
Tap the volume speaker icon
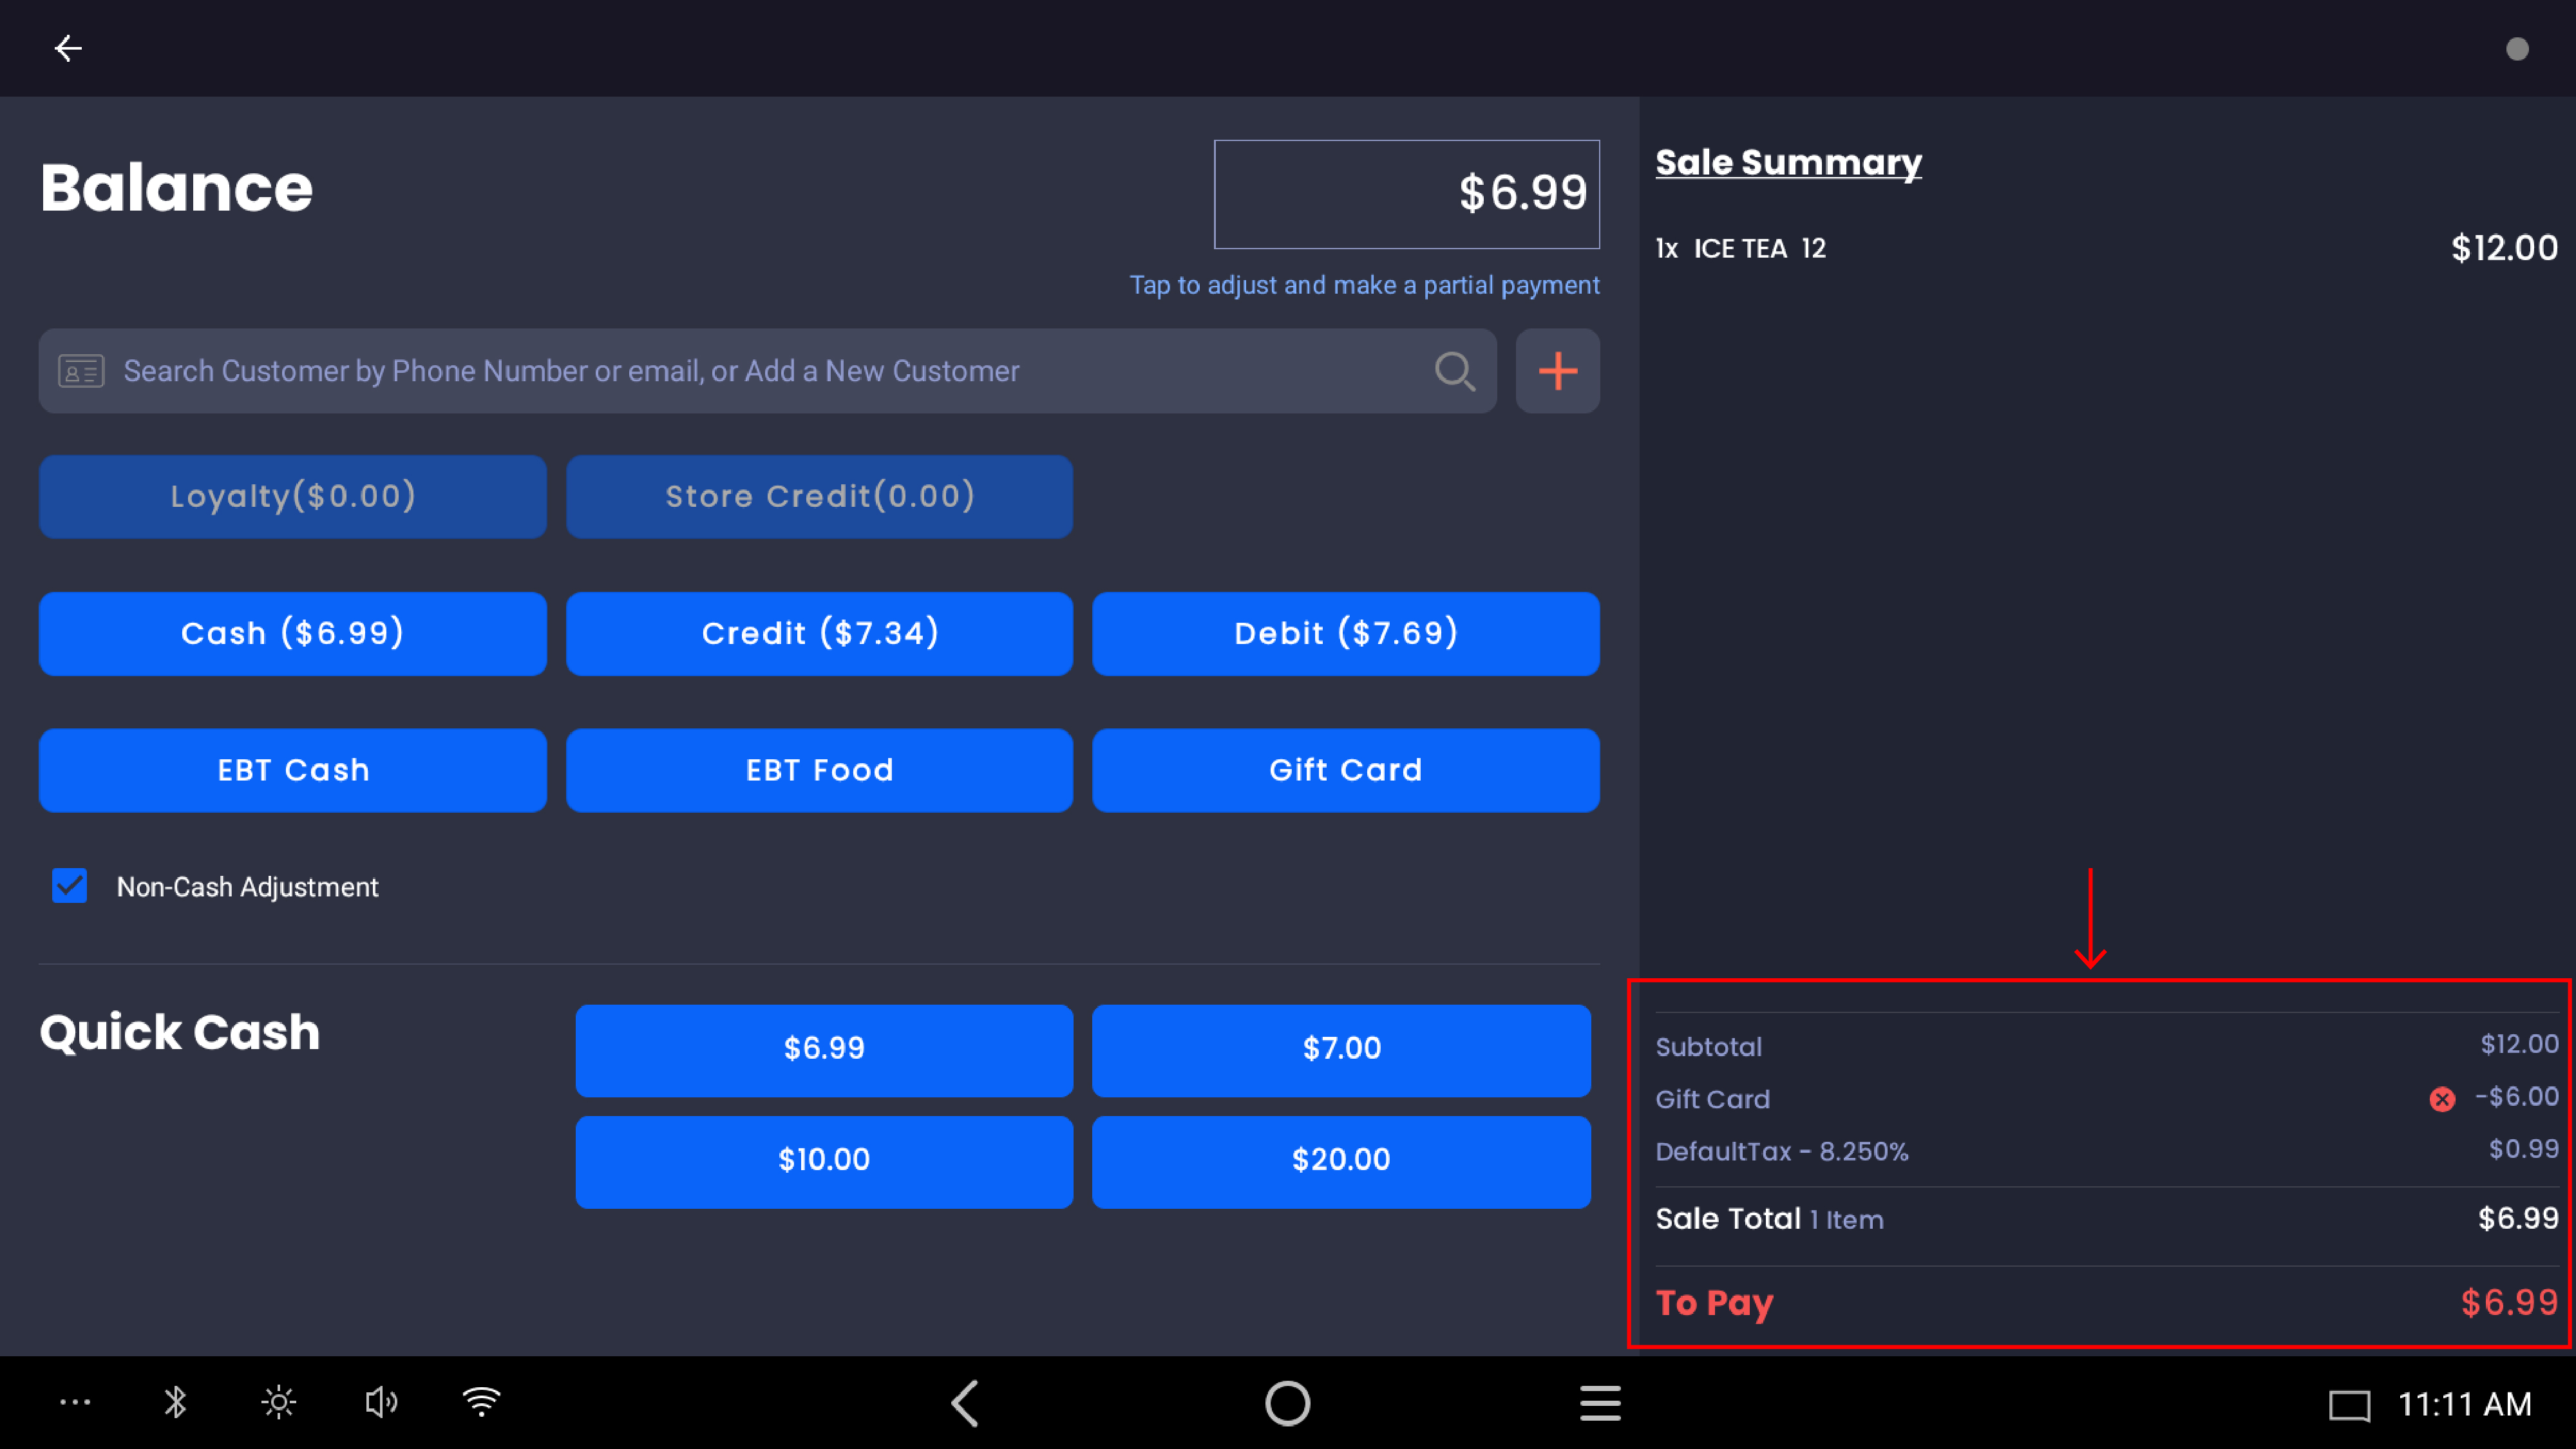[x=381, y=1402]
